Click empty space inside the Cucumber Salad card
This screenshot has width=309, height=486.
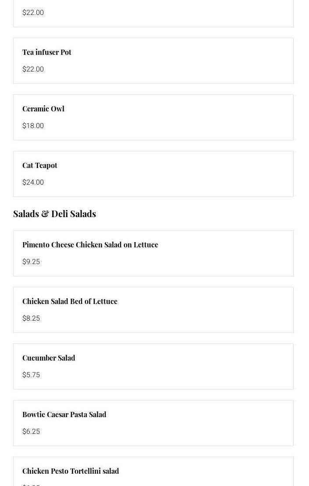197,367
